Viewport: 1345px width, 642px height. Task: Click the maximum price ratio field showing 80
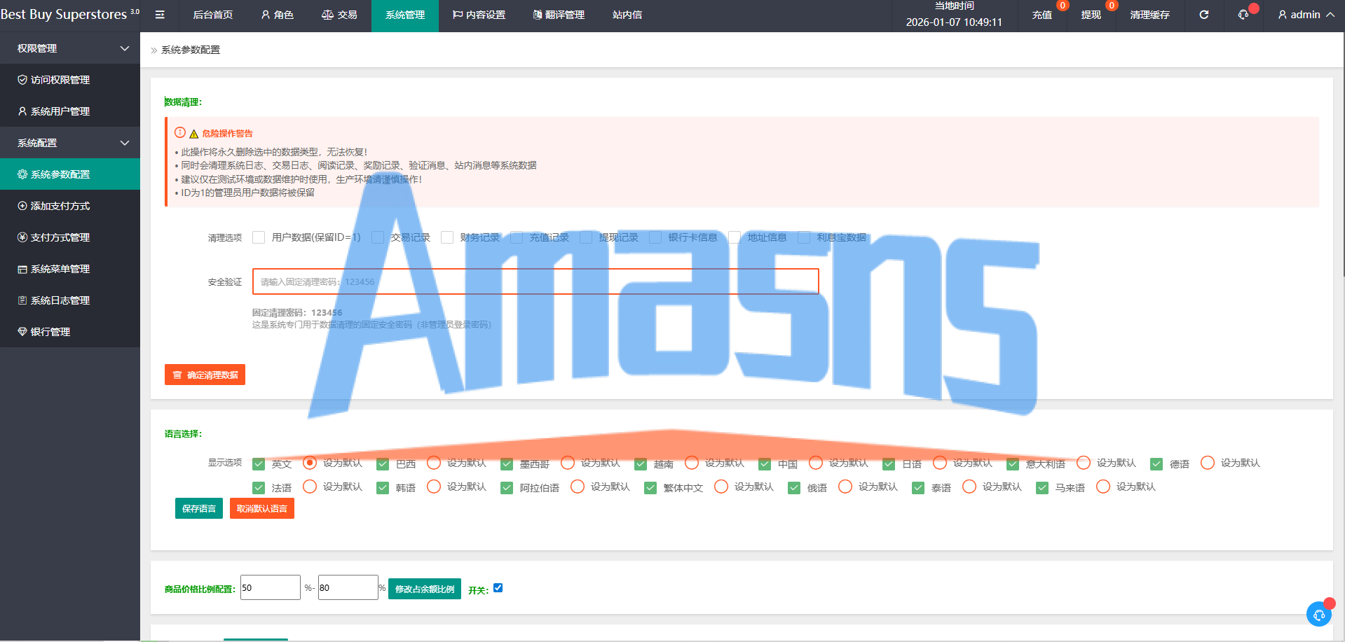click(348, 587)
